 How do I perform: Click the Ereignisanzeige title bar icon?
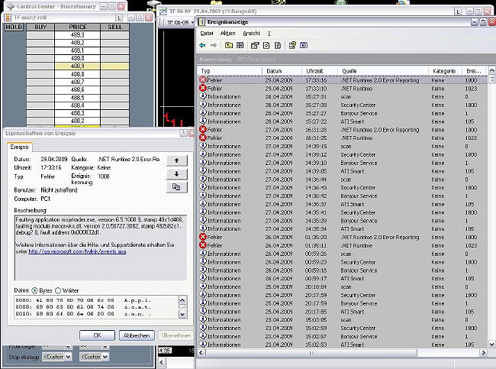(201, 22)
